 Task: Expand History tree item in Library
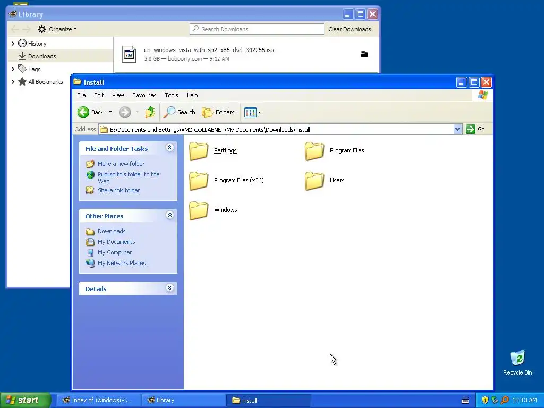point(13,44)
